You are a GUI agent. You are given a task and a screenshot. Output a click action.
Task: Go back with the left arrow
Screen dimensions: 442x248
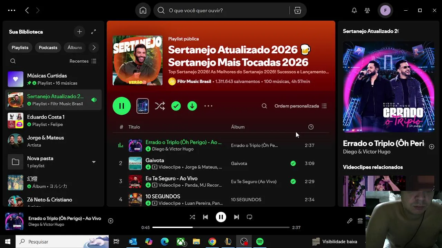point(27,10)
